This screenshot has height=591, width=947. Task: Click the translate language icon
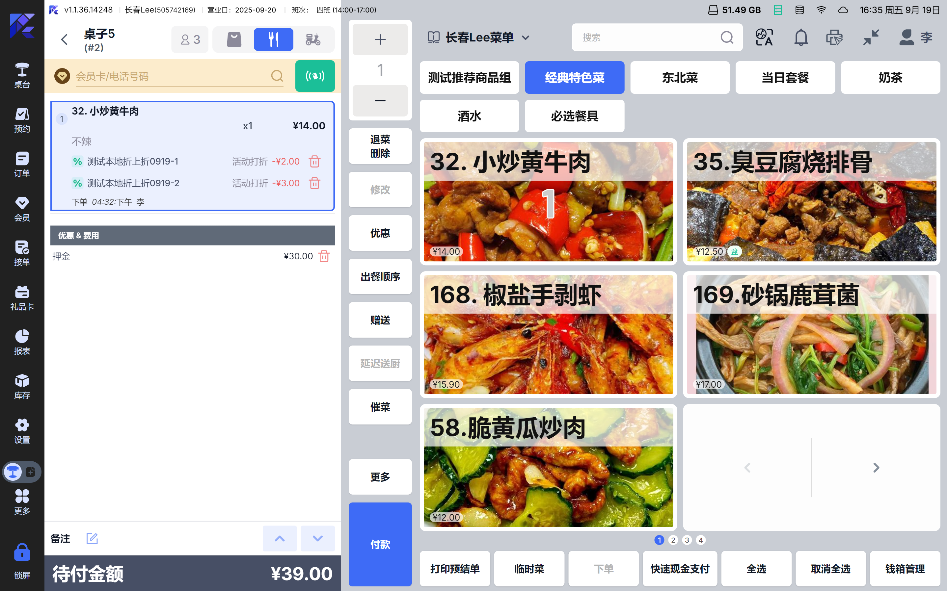pos(764,38)
